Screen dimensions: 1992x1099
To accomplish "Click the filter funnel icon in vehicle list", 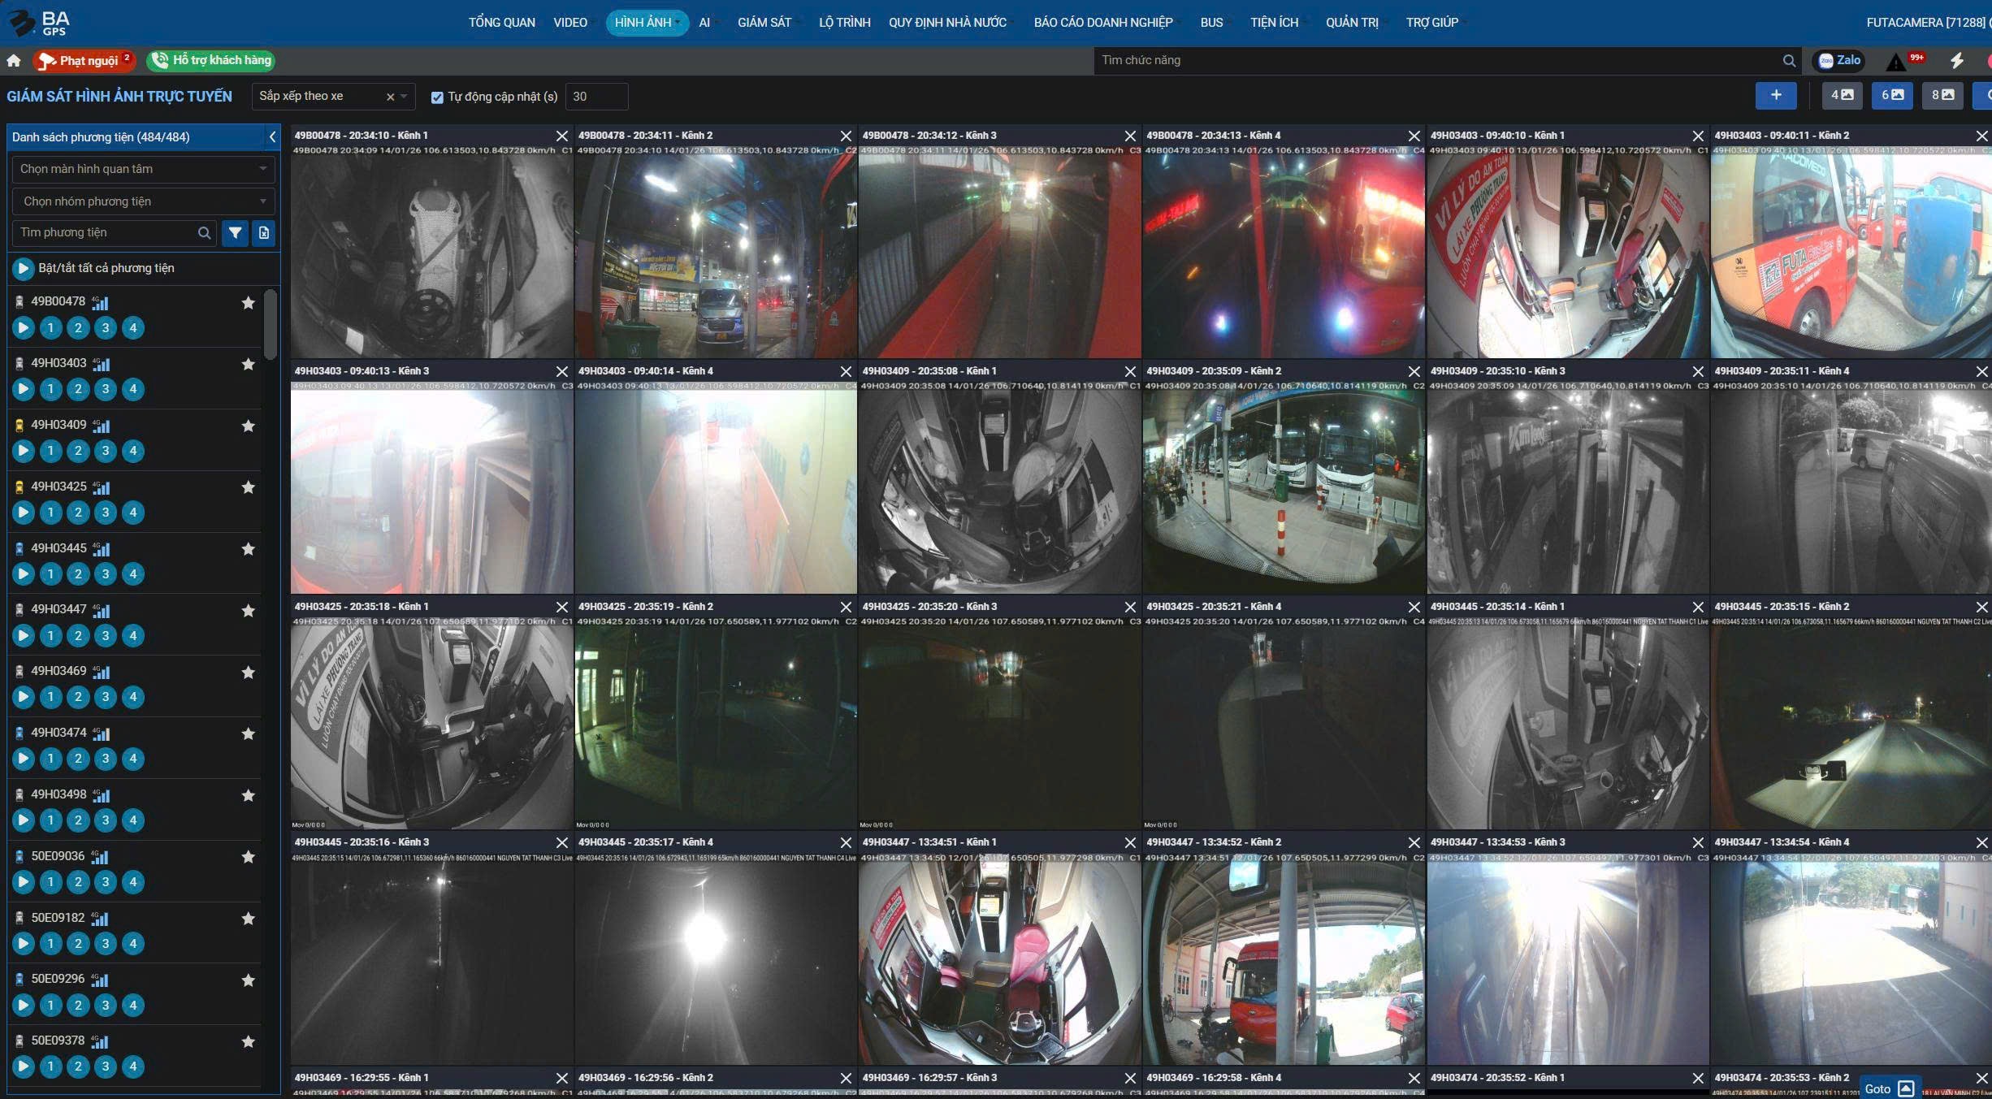I will click(235, 233).
